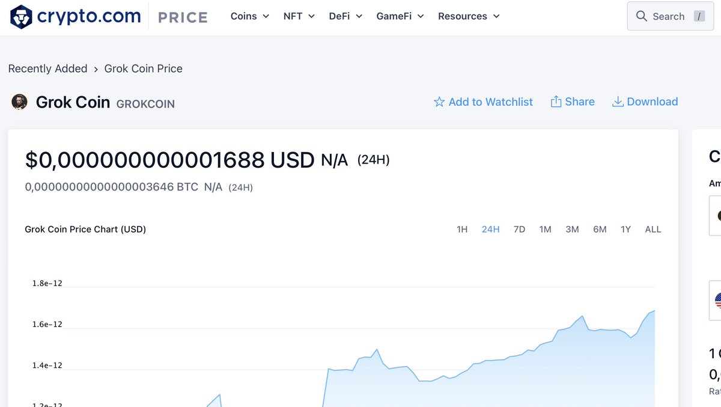Screen dimensions: 721x407
Task: Click the Grok Coin avatar icon
Action: (x=19, y=102)
